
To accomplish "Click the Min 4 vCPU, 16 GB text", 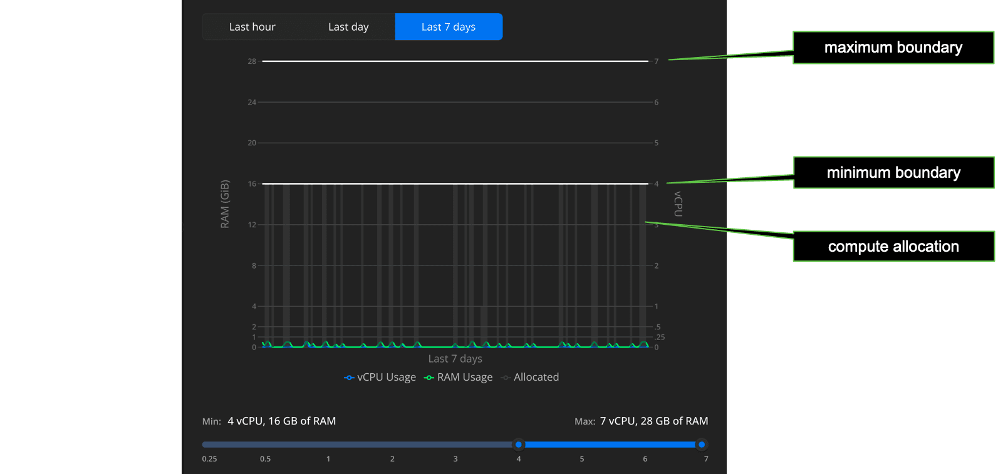I will (x=281, y=421).
